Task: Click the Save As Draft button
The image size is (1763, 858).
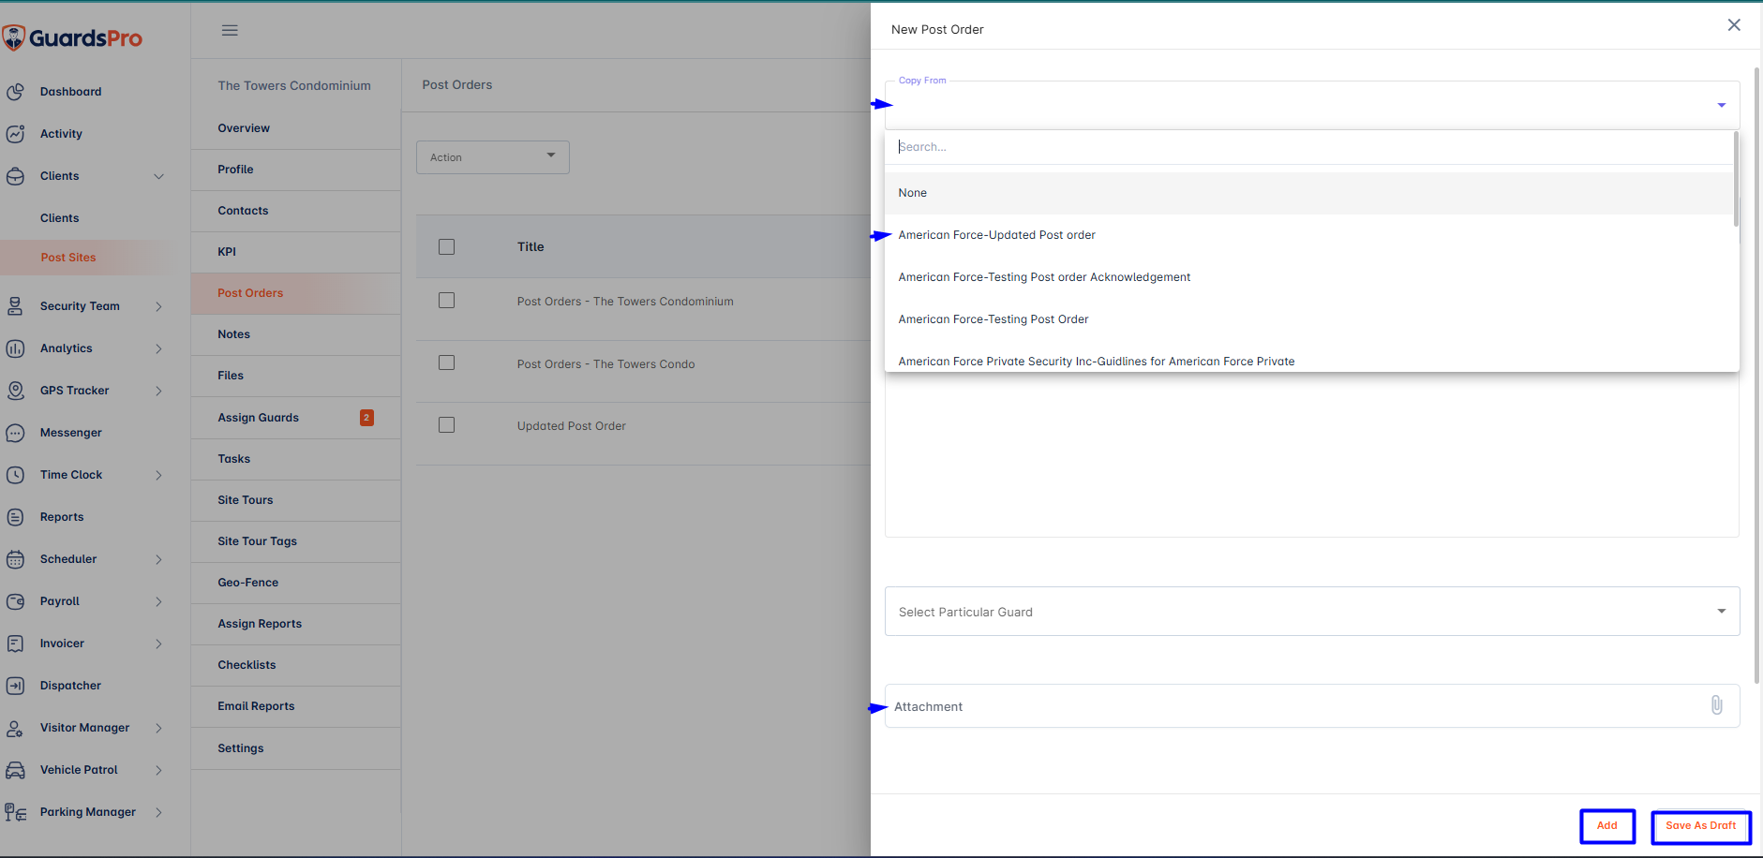Action: [1701, 826]
